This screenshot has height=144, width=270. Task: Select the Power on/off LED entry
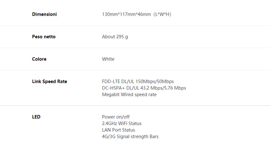coord(116,117)
